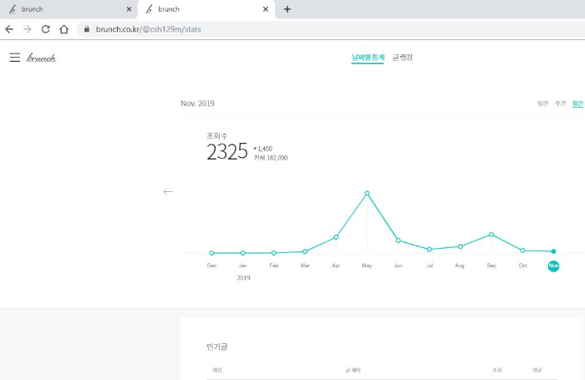Click the May axis label
Image resolution: width=585 pixels, height=380 pixels.
point(367,266)
